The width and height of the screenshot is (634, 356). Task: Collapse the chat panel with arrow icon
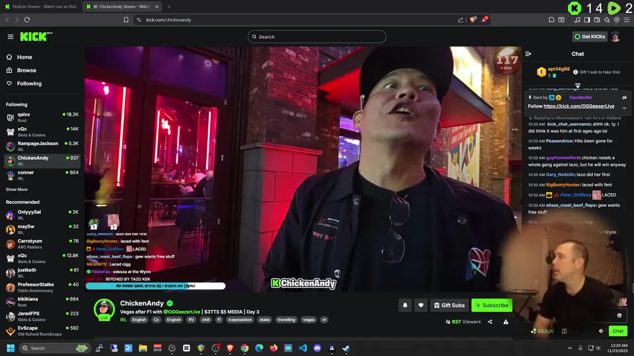click(528, 54)
